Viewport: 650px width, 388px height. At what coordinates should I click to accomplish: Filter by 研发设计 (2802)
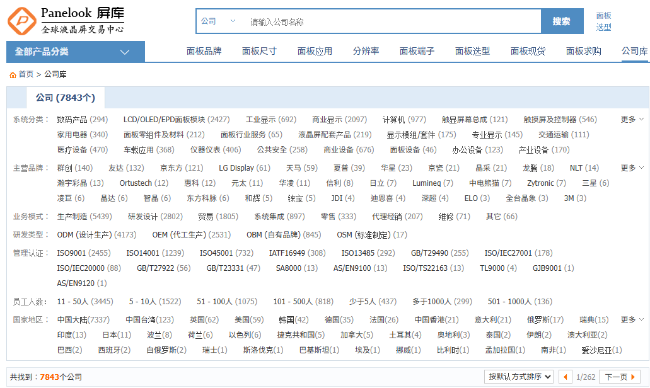tap(156, 217)
